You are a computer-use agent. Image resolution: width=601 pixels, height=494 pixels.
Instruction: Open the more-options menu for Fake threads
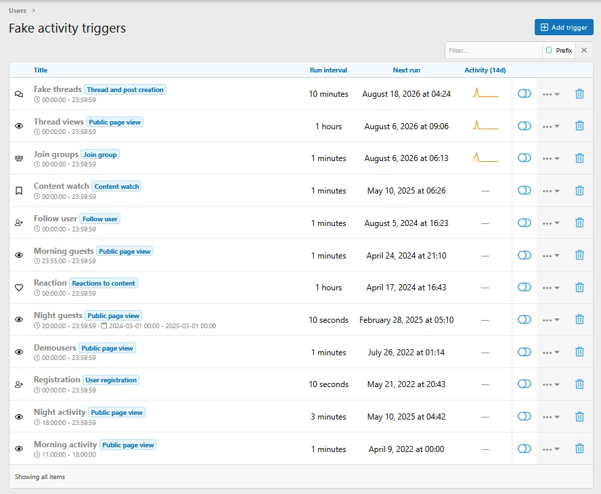(551, 94)
